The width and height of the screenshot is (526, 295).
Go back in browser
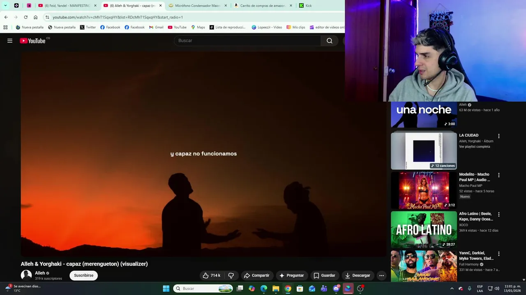point(6,17)
